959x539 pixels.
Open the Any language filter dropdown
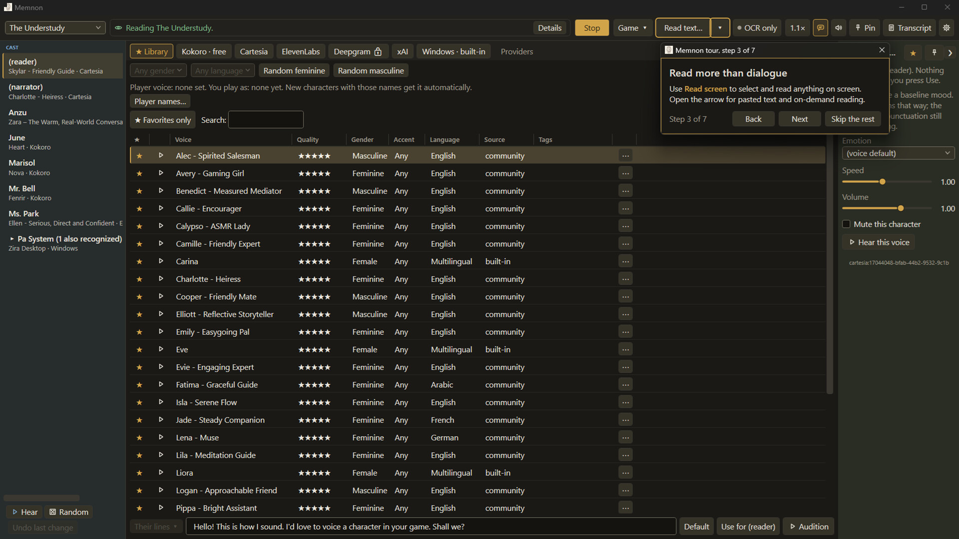pos(222,70)
